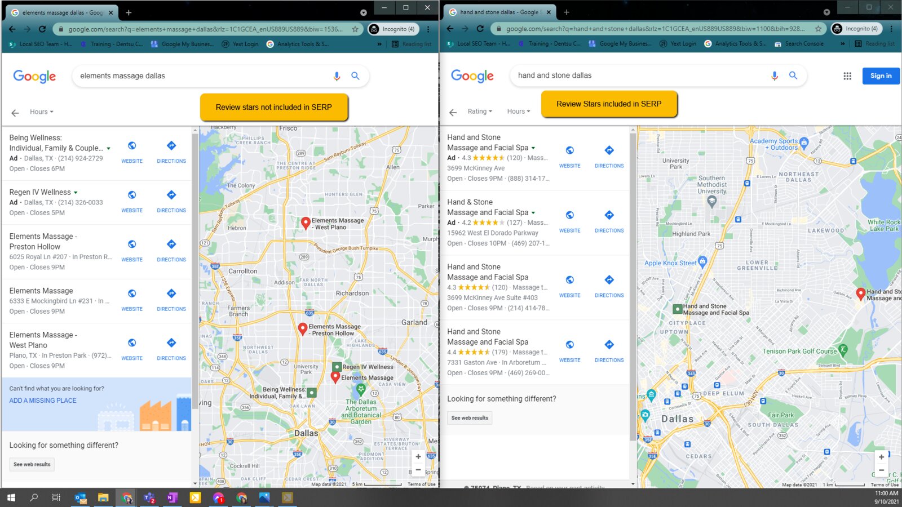Viewport: 902px width, 507px height.
Task: Click See web results in left window
Action: pyautogui.click(x=32, y=465)
